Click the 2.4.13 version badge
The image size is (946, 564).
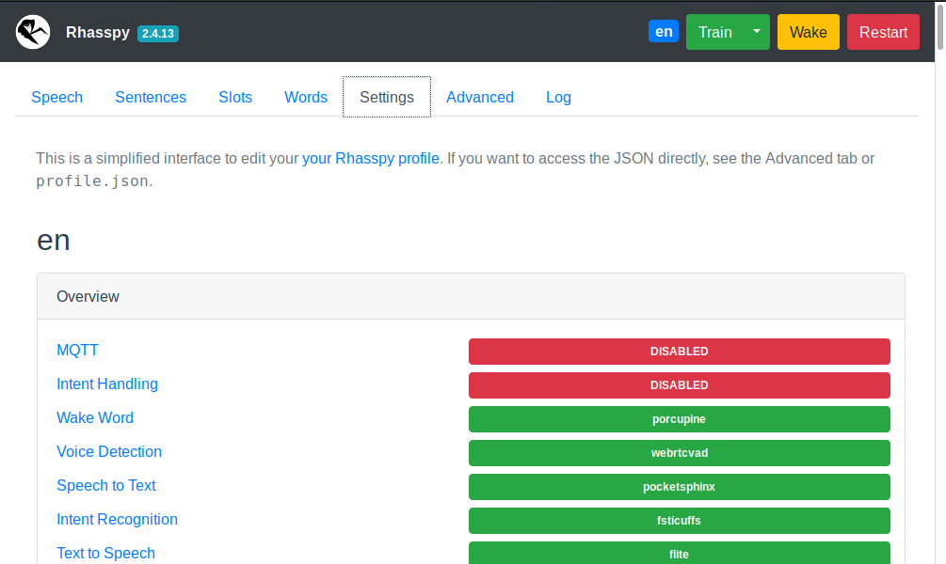pos(158,34)
